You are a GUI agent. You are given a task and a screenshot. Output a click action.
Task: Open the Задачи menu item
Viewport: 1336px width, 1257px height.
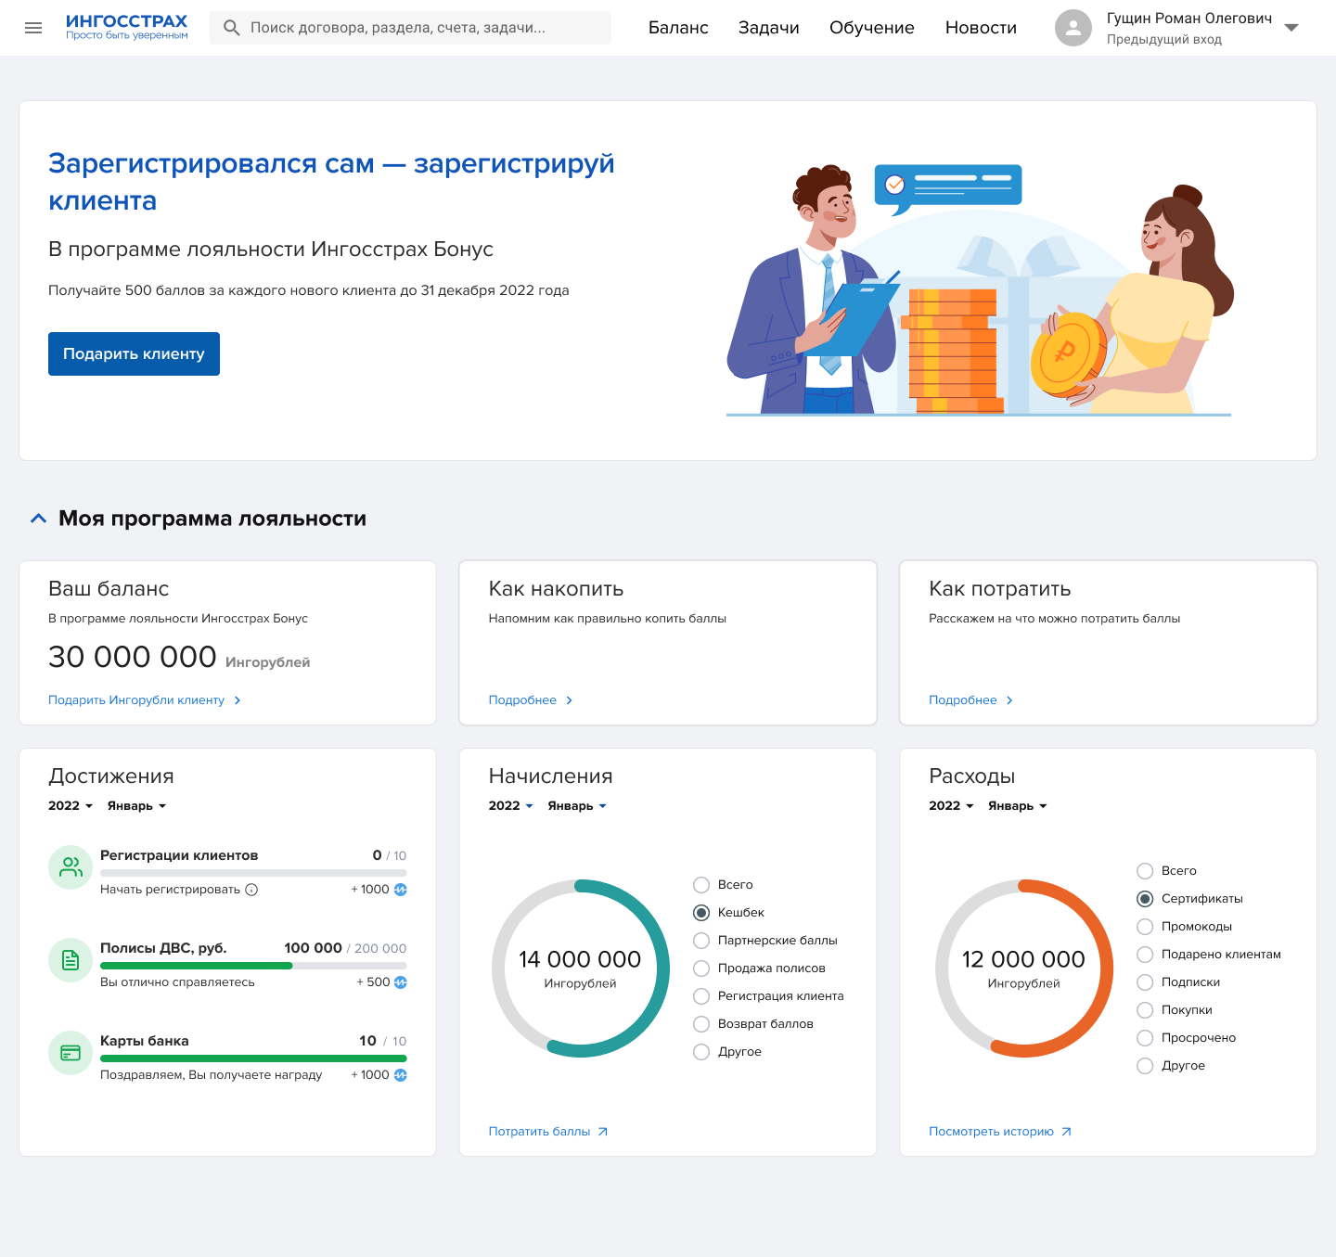[769, 28]
